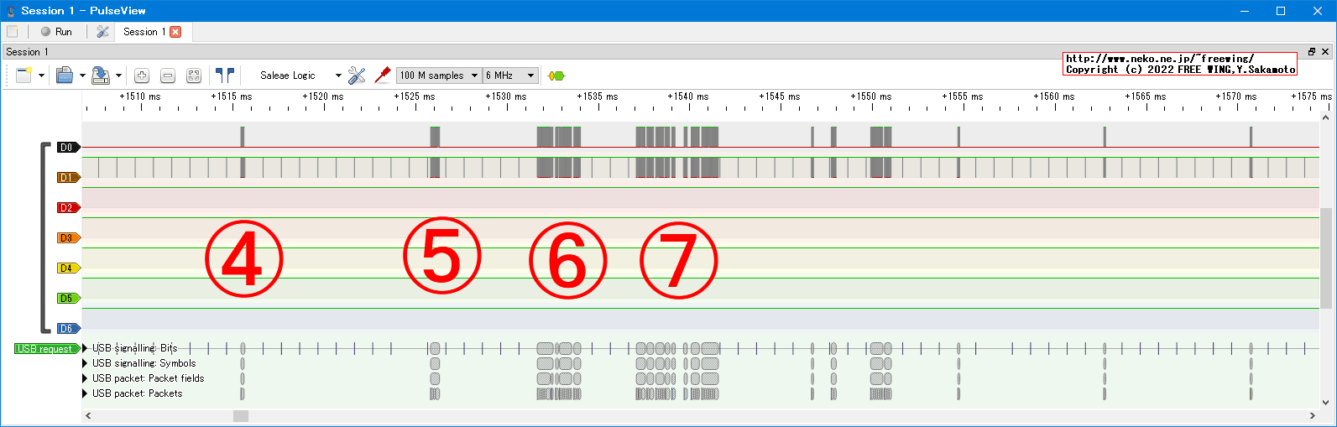Click the save file icon
Viewport: 1337px width, 427px height.
coord(101,76)
